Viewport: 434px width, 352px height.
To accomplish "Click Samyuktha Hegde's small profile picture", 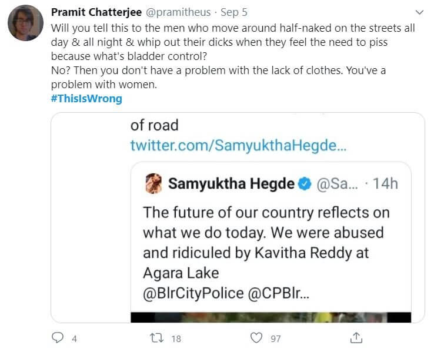I will 153,183.
